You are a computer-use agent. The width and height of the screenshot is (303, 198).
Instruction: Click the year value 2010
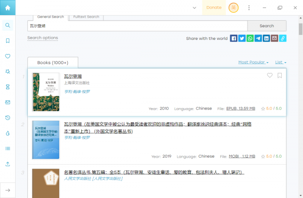point(164,109)
